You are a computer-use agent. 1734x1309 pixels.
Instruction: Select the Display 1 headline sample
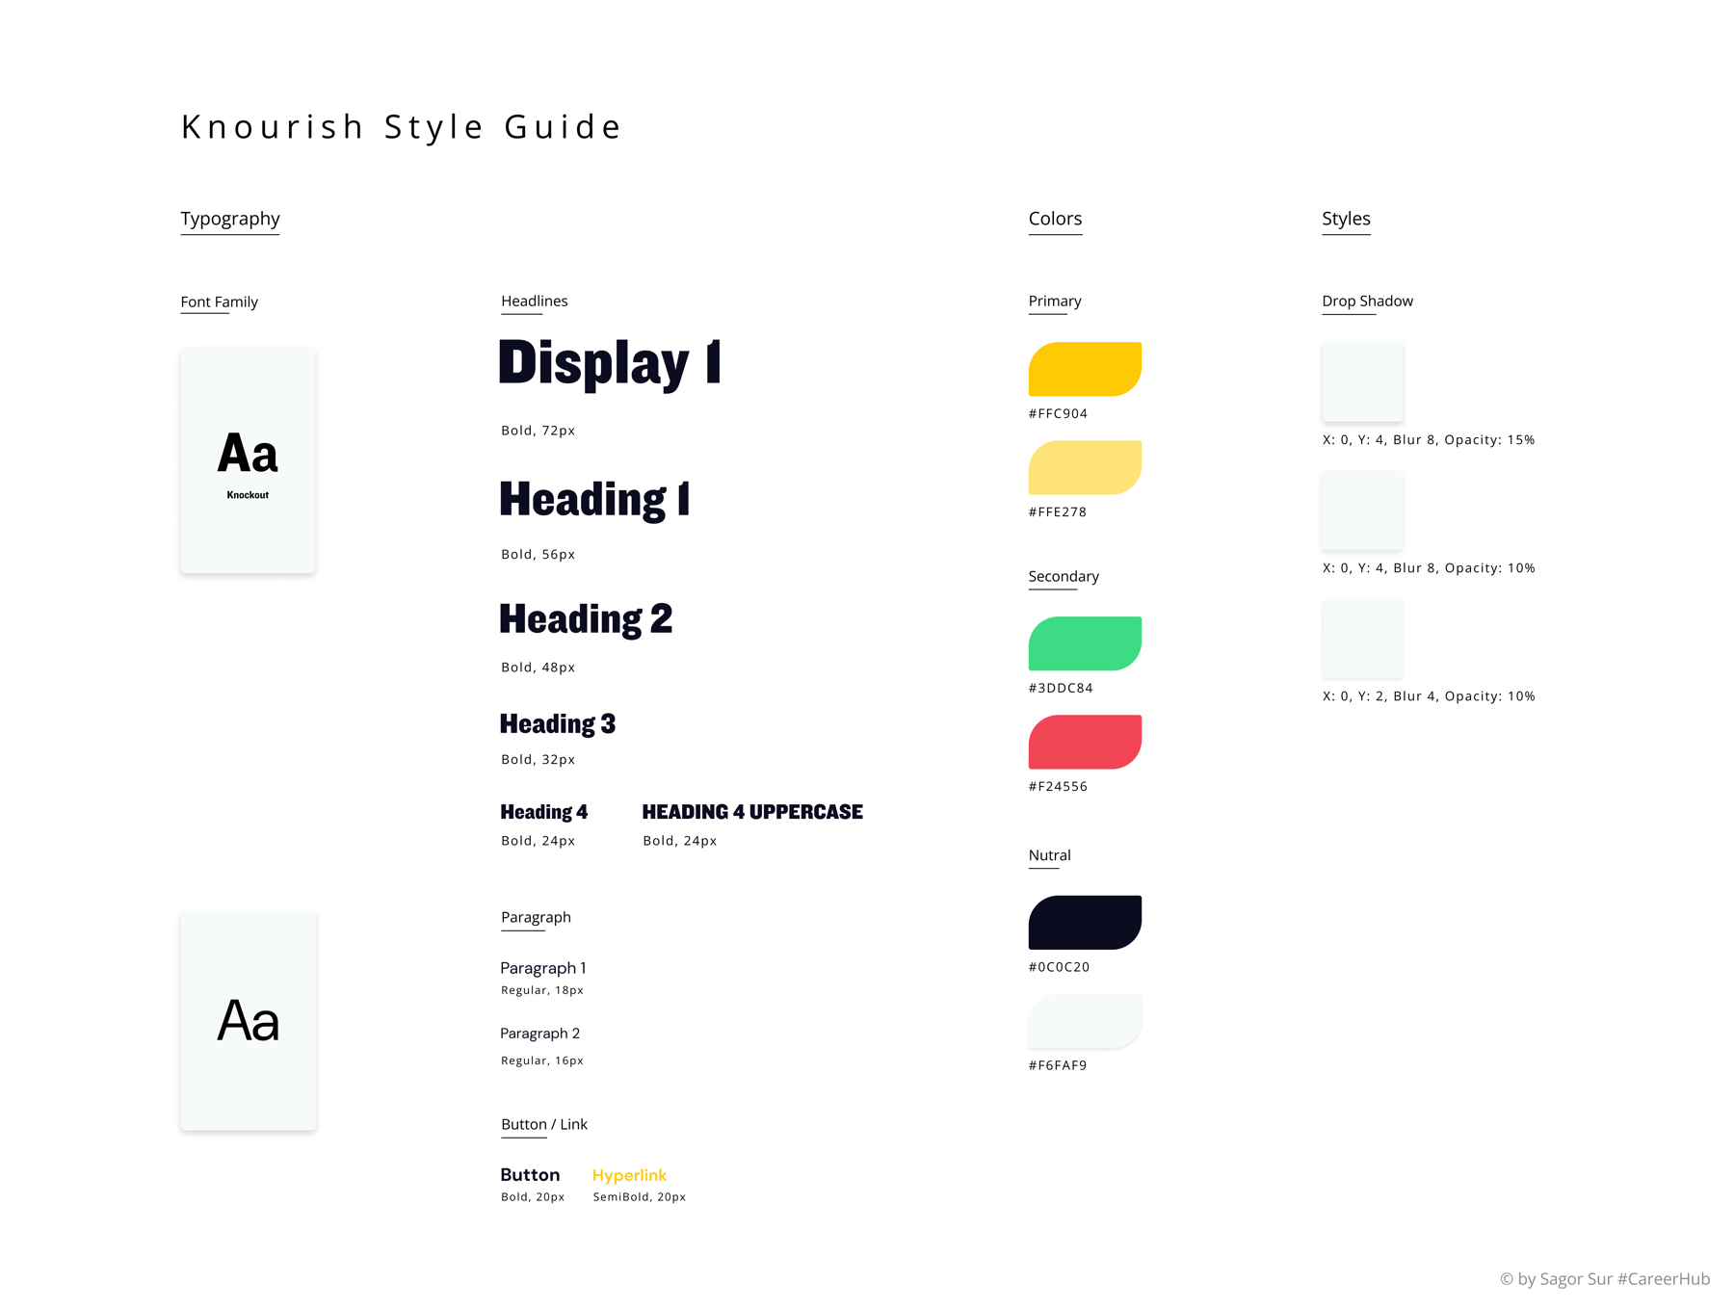click(x=610, y=363)
